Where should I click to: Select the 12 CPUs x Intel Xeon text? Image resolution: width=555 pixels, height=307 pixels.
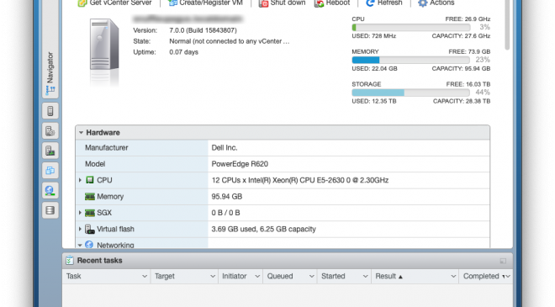[300, 180]
